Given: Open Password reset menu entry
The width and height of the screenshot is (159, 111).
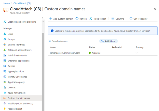Looking at the screenshot, I should click(x=15, y=109).
